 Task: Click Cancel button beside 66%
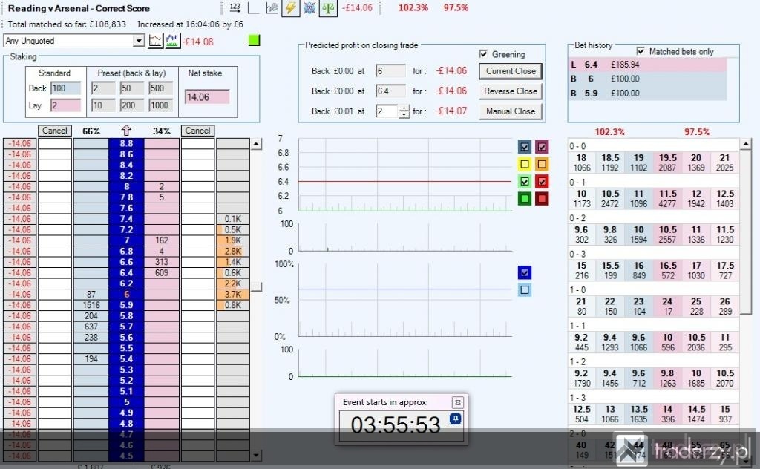pos(55,131)
